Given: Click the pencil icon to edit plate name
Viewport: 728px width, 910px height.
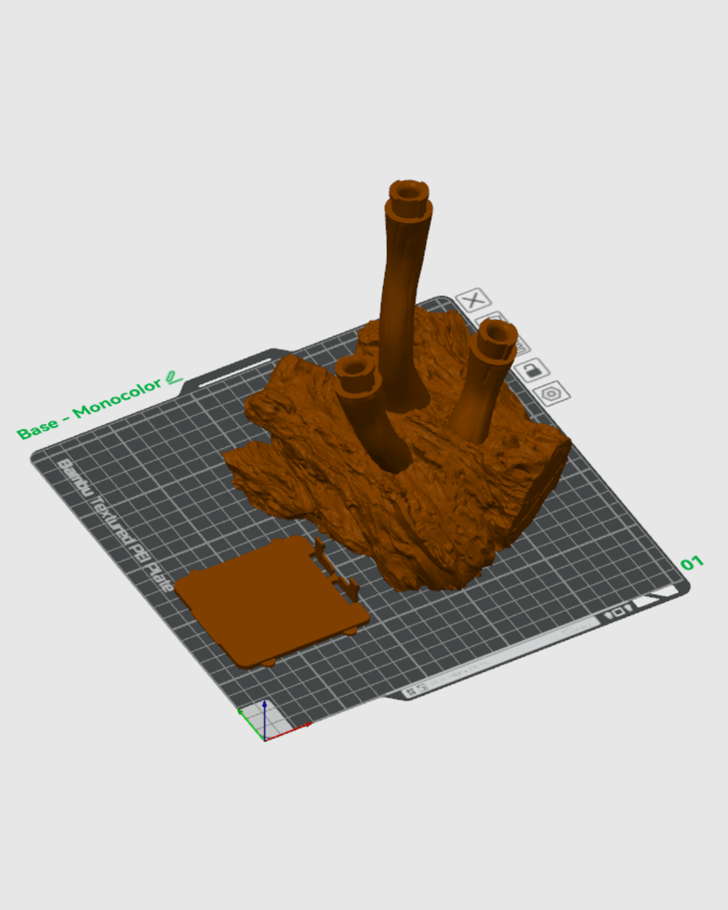Looking at the screenshot, I should click(x=174, y=377).
